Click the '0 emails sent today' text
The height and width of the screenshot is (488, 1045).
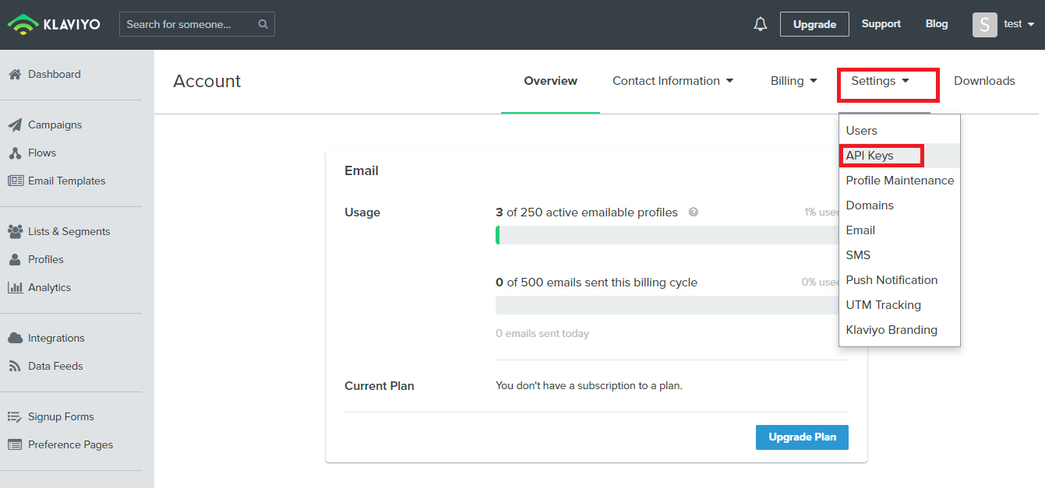pos(542,333)
